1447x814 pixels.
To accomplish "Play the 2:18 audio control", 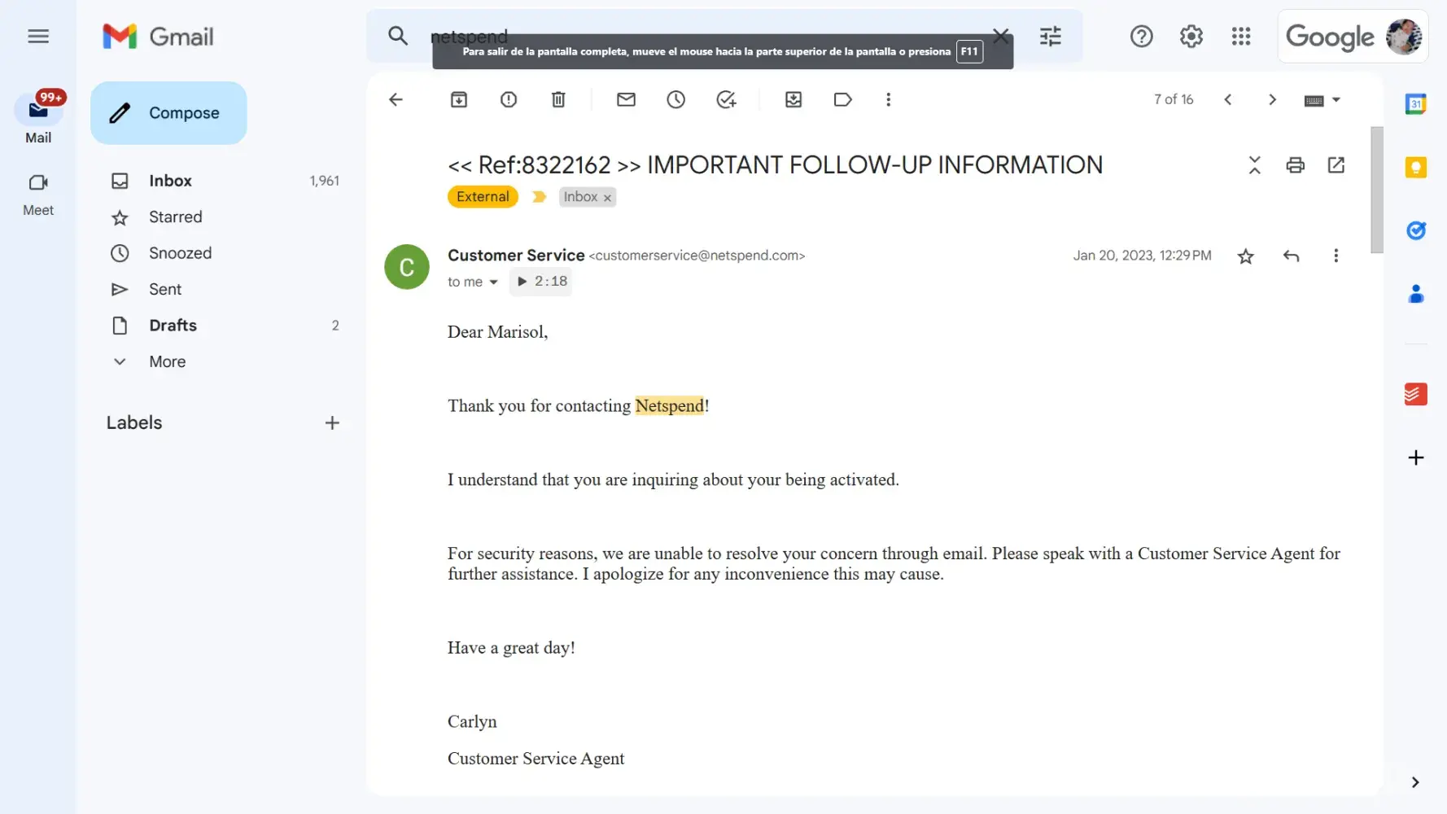I will pyautogui.click(x=522, y=282).
